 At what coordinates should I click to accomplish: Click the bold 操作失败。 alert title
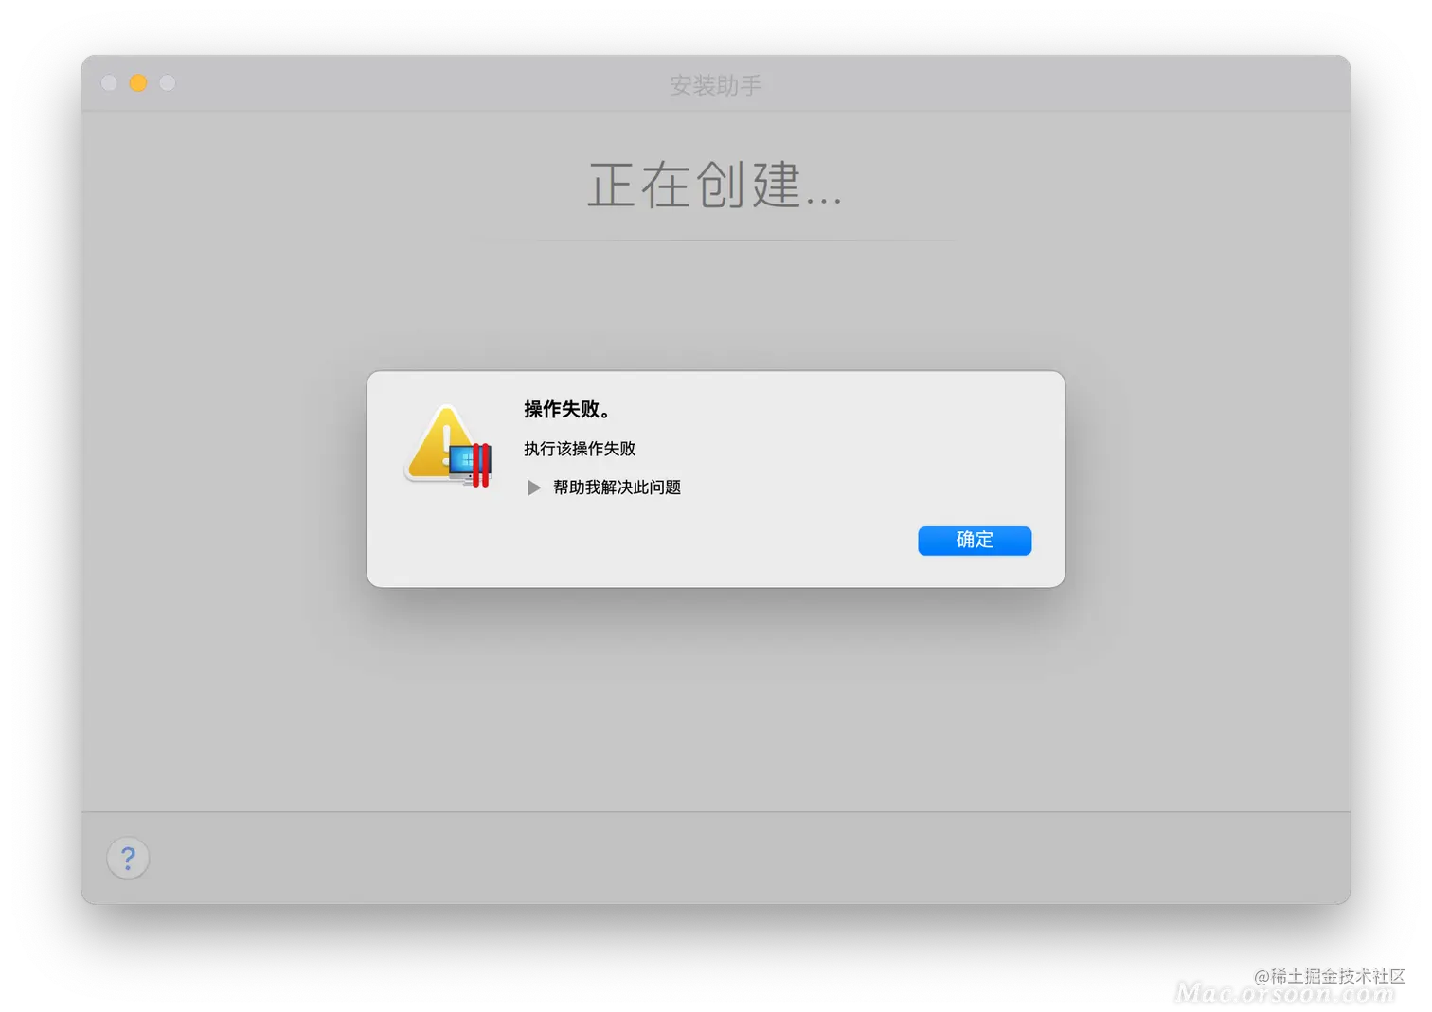(x=569, y=409)
